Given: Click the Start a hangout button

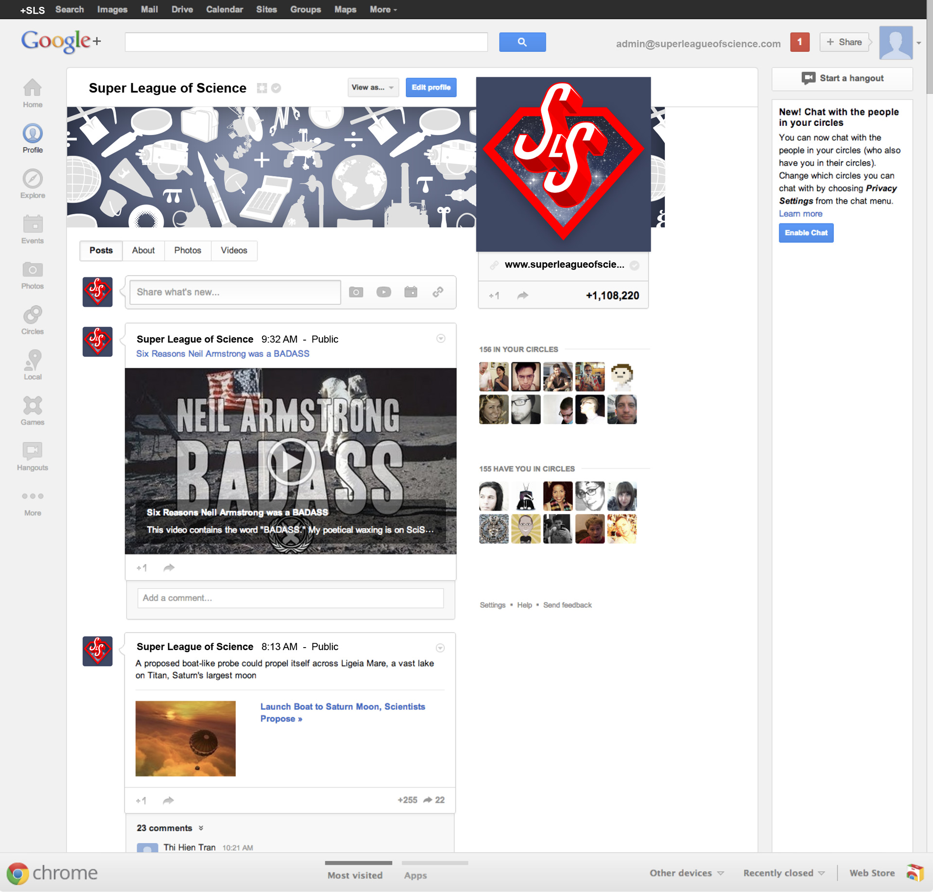Looking at the screenshot, I should [843, 78].
